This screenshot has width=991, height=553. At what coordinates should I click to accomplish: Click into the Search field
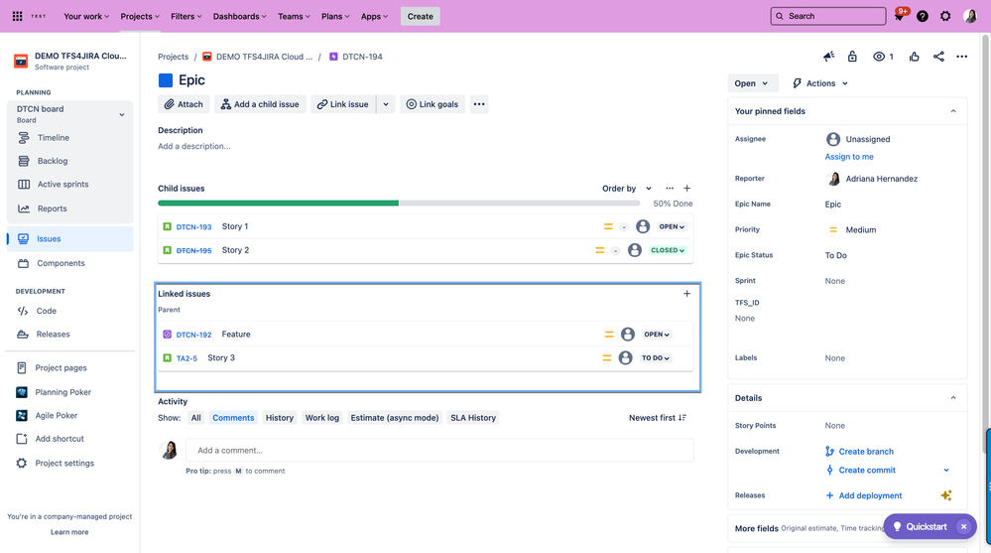(x=828, y=17)
